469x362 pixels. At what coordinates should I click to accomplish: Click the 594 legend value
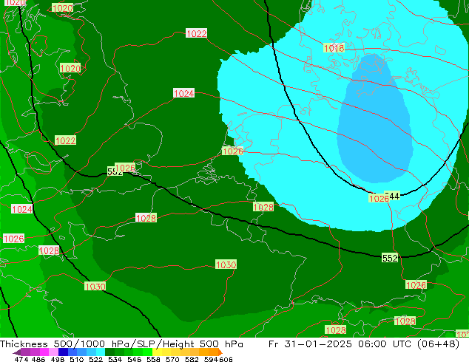pos(211,359)
